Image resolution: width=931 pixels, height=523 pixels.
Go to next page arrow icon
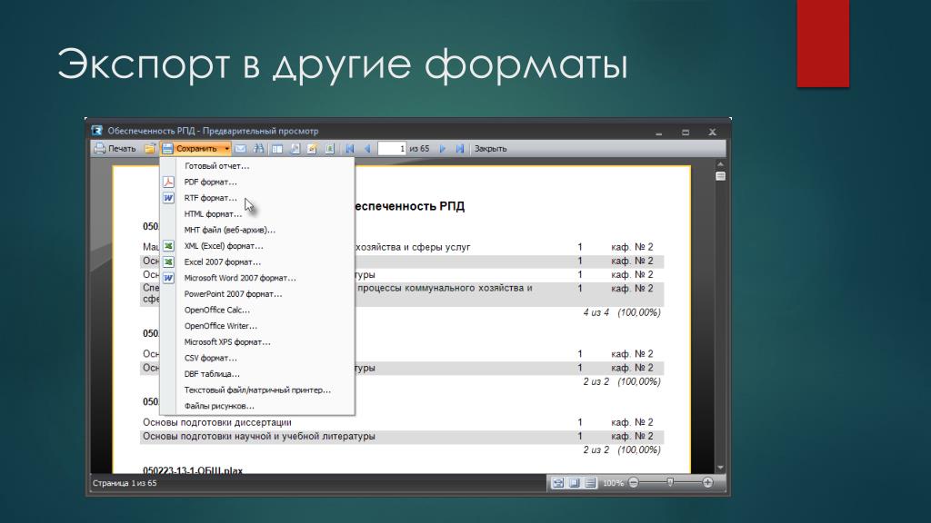coord(443,149)
